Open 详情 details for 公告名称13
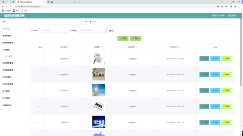This screenshot has width=243, height=136. click(x=204, y=74)
